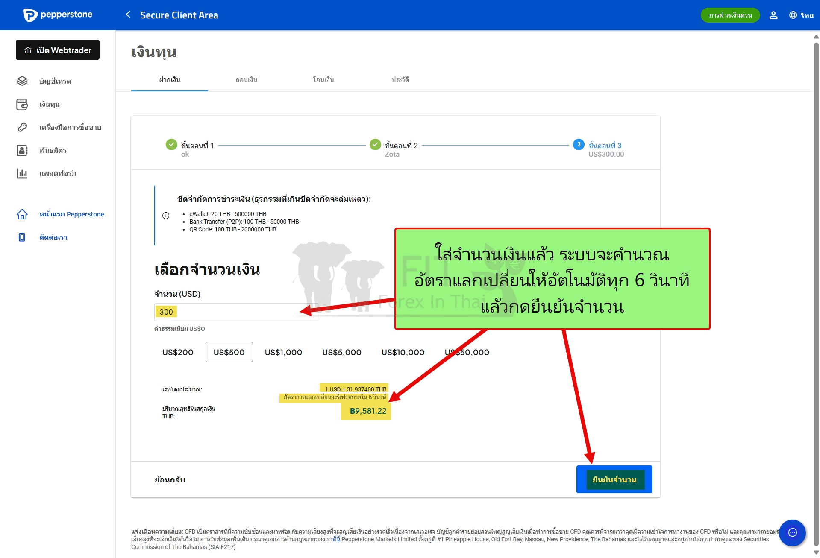Choose the US$200 preset amount
Screen dimensions: 820x558
click(x=178, y=352)
